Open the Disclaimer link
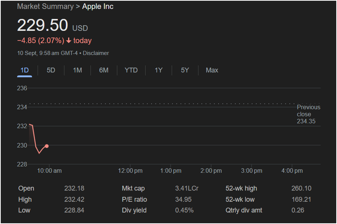 [96, 53]
